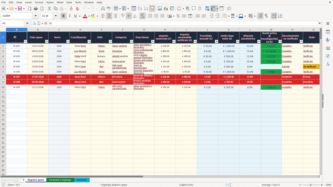The width and height of the screenshot is (333, 187).
Task: Expand the Name Box dropdown
Action: click(27, 23)
